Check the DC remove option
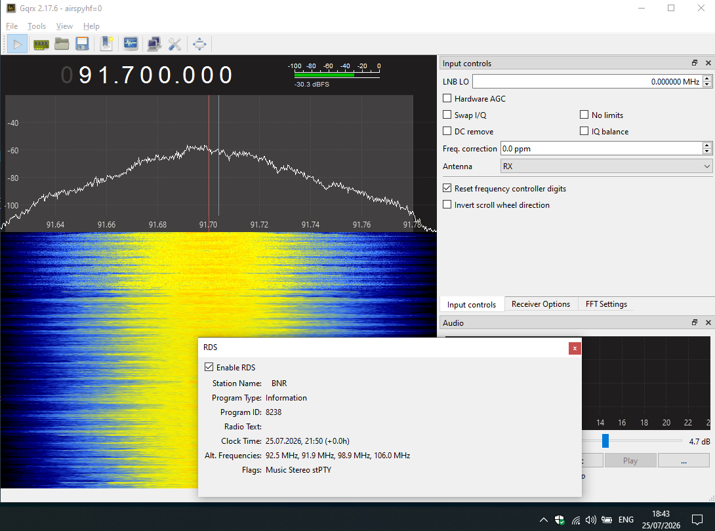The image size is (715, 531). pos(447,131)
